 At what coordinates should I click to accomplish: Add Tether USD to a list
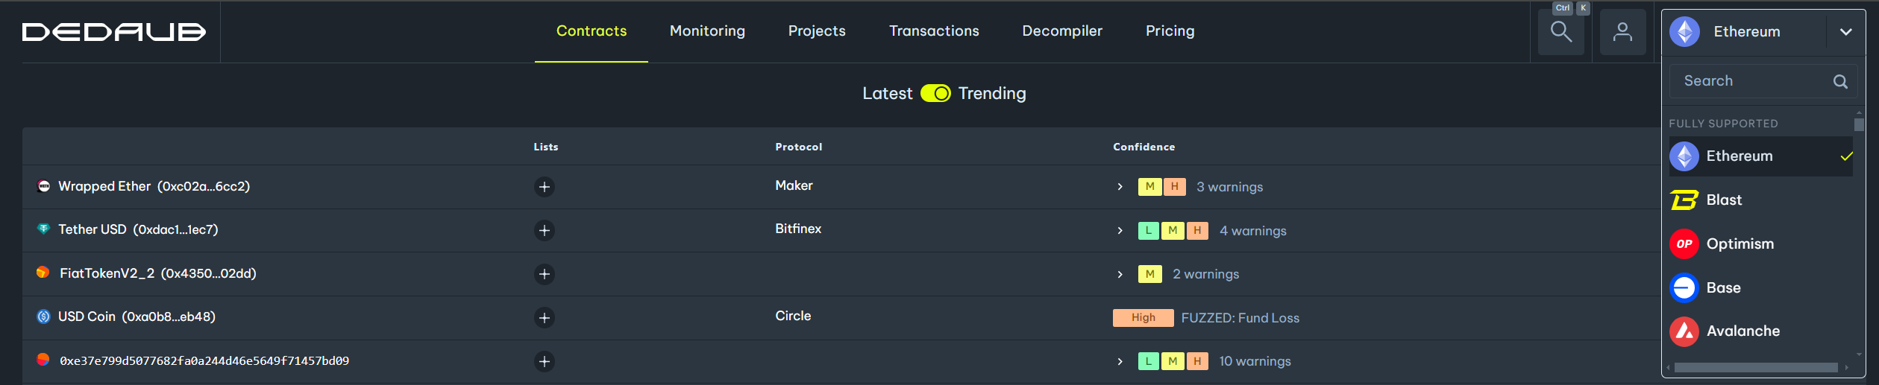pyautogui.click(x=545, y=231)
